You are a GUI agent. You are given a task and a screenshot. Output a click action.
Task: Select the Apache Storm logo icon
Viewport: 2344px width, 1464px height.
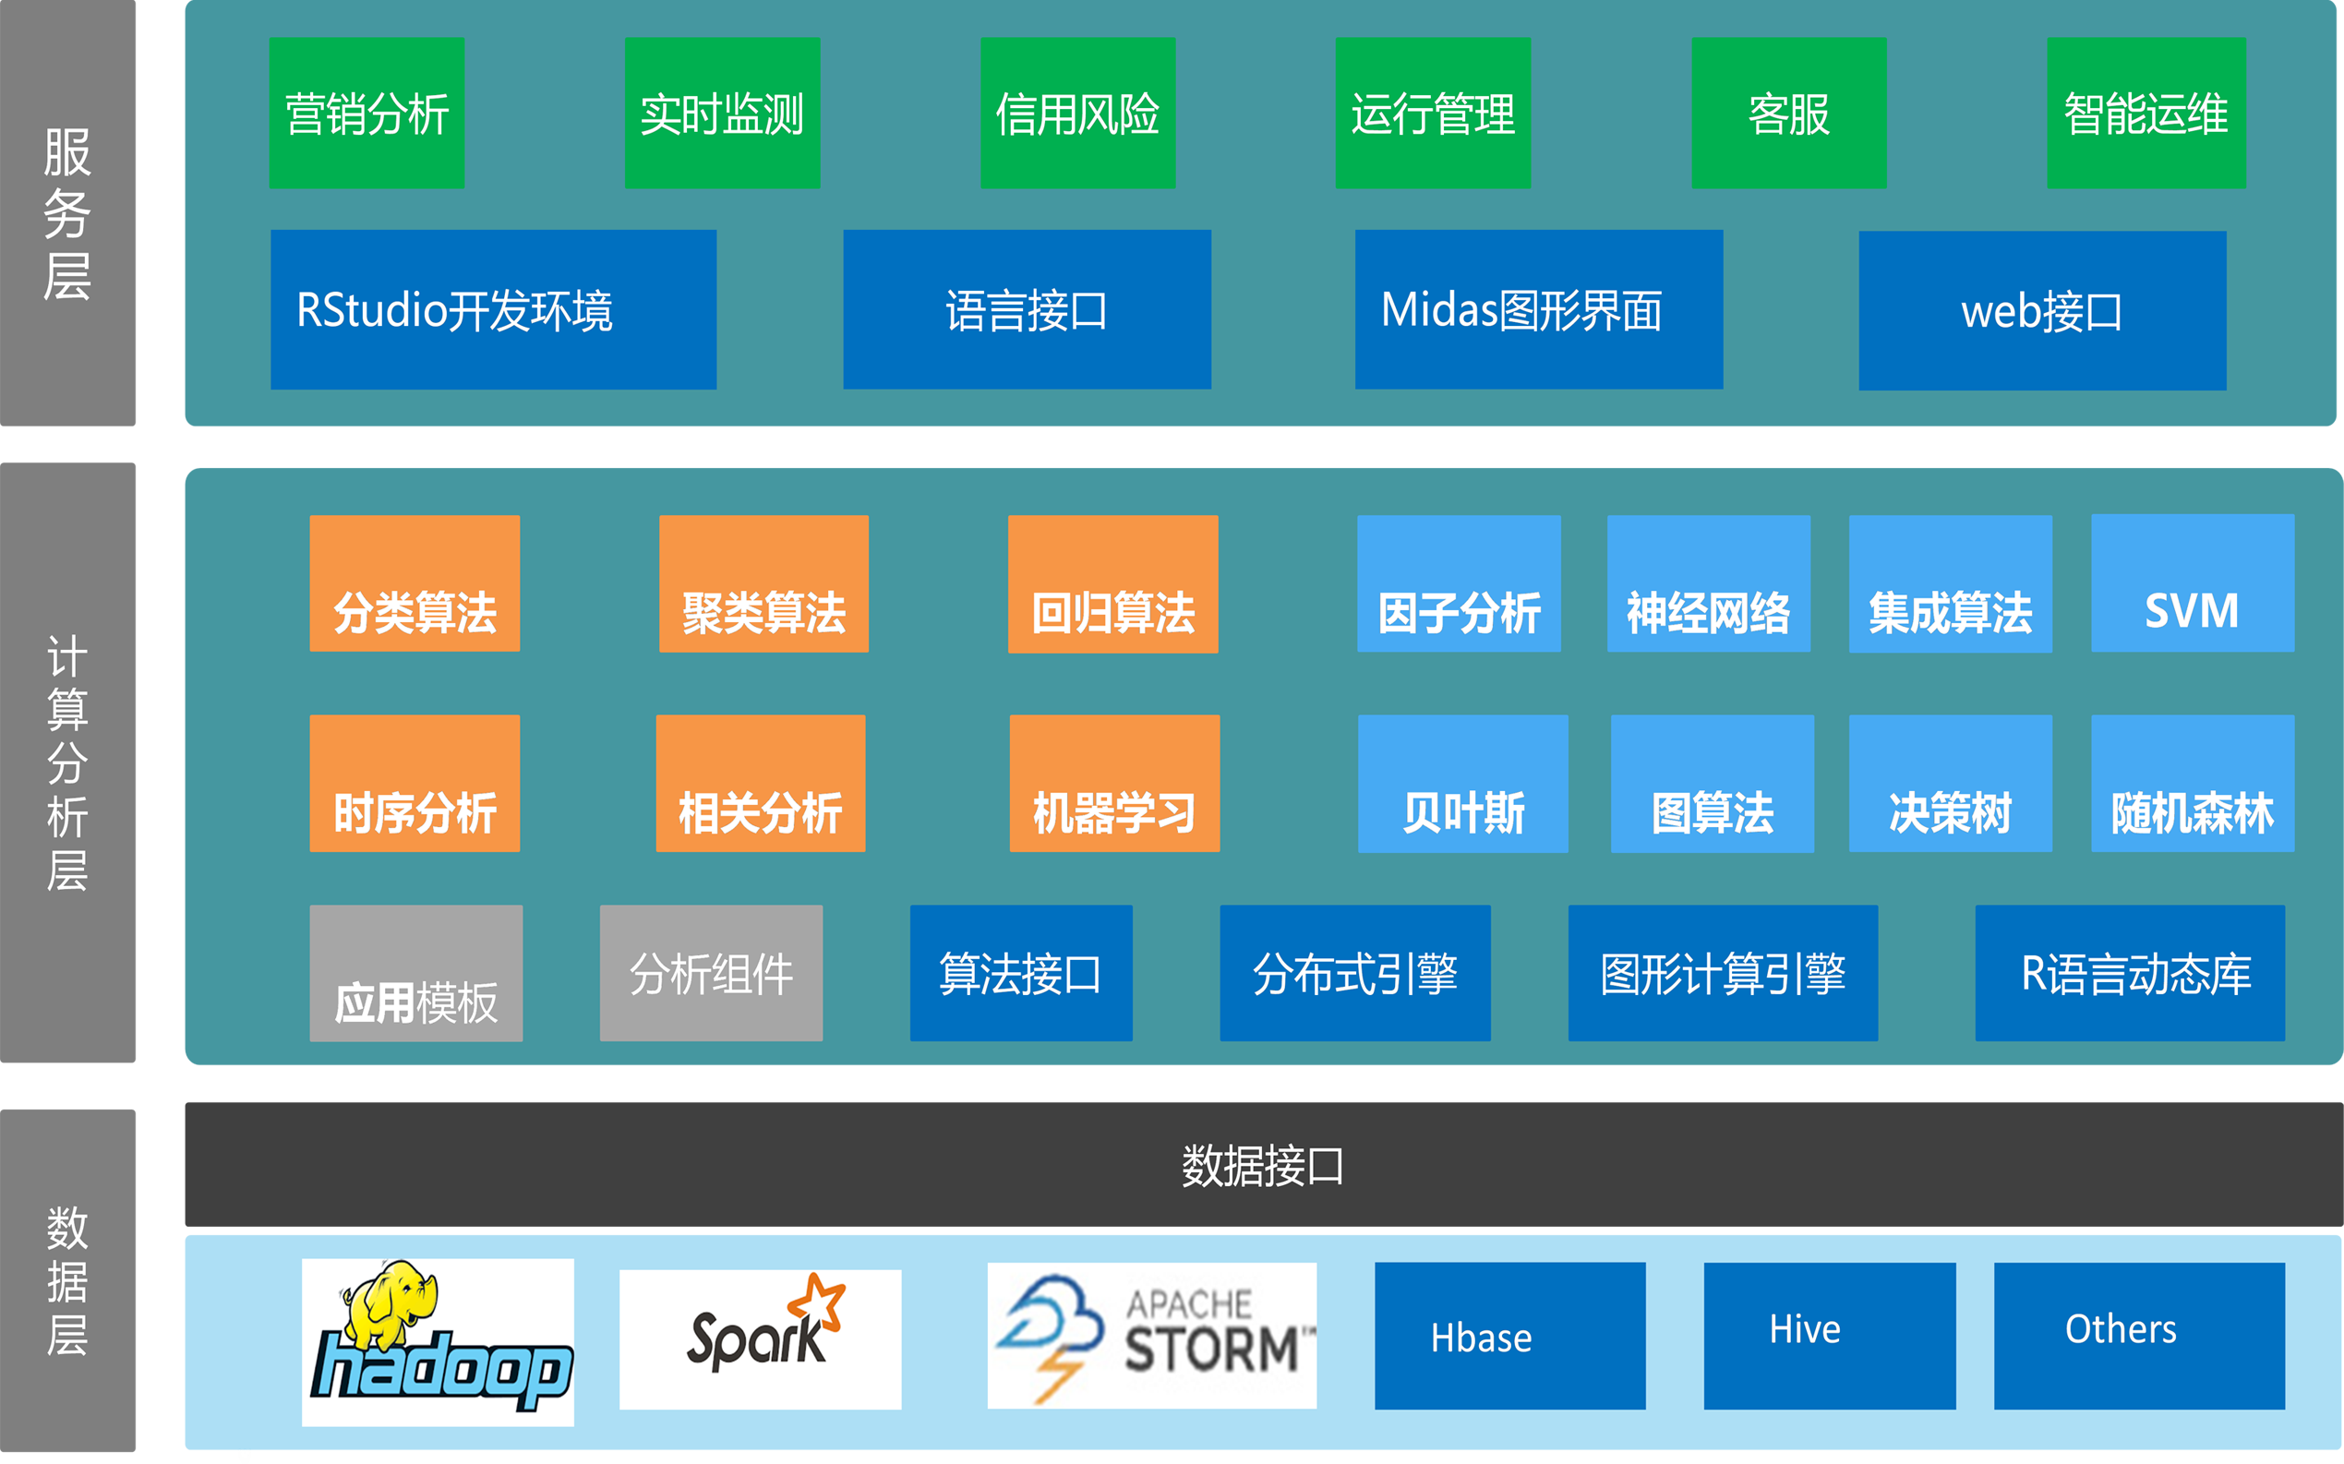(x=1152, y=1339)
